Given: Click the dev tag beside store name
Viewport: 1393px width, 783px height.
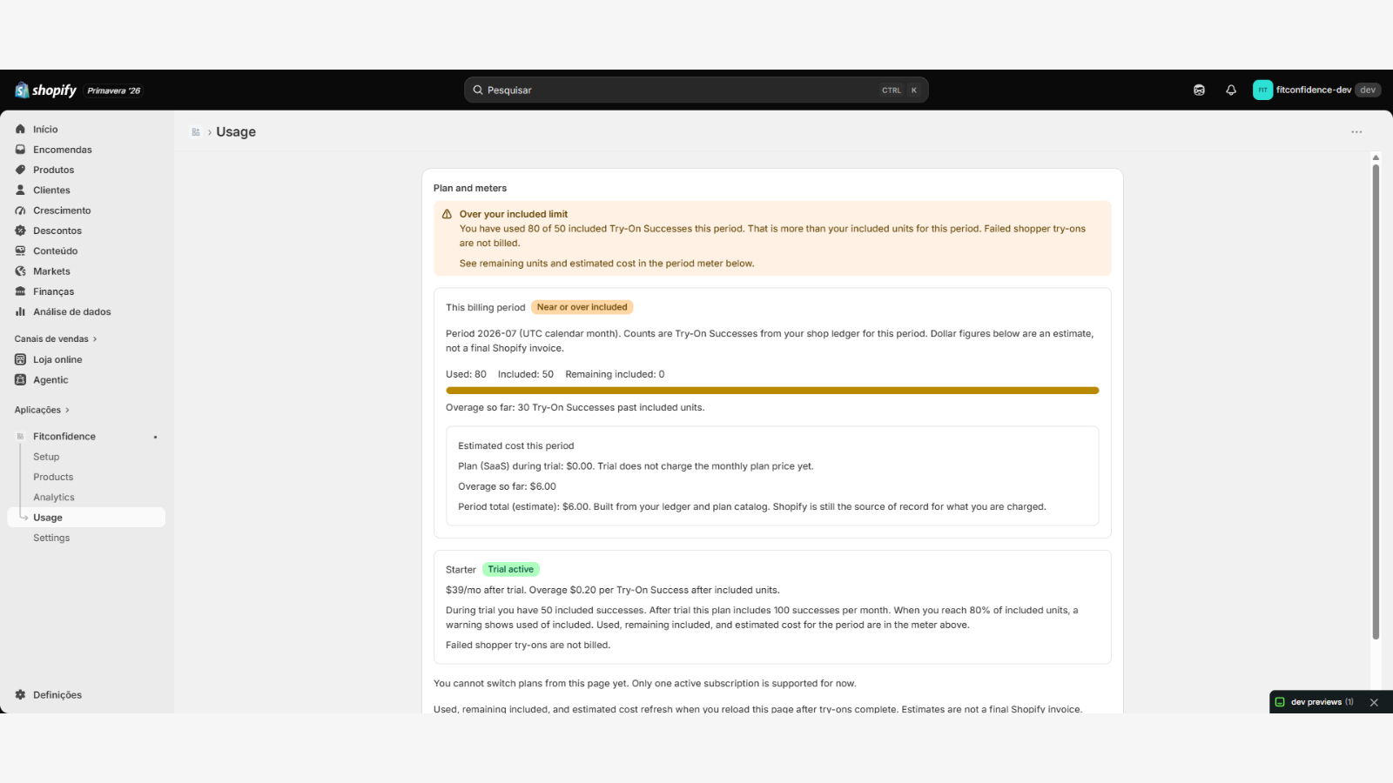Looking at the screenshot, I should coord(1368,90).
